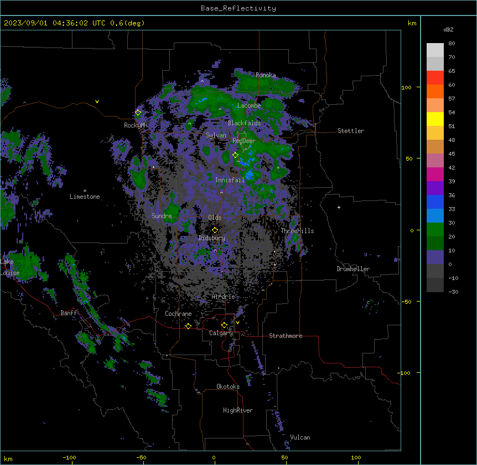Click the Stettler city label
The image size is (477, 465).
tap(351, 131)
